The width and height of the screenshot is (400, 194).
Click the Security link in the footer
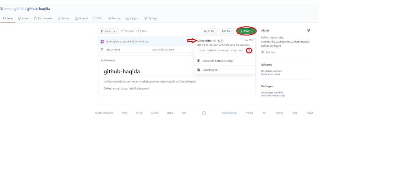pyautogui.click(x=155, y=113)
